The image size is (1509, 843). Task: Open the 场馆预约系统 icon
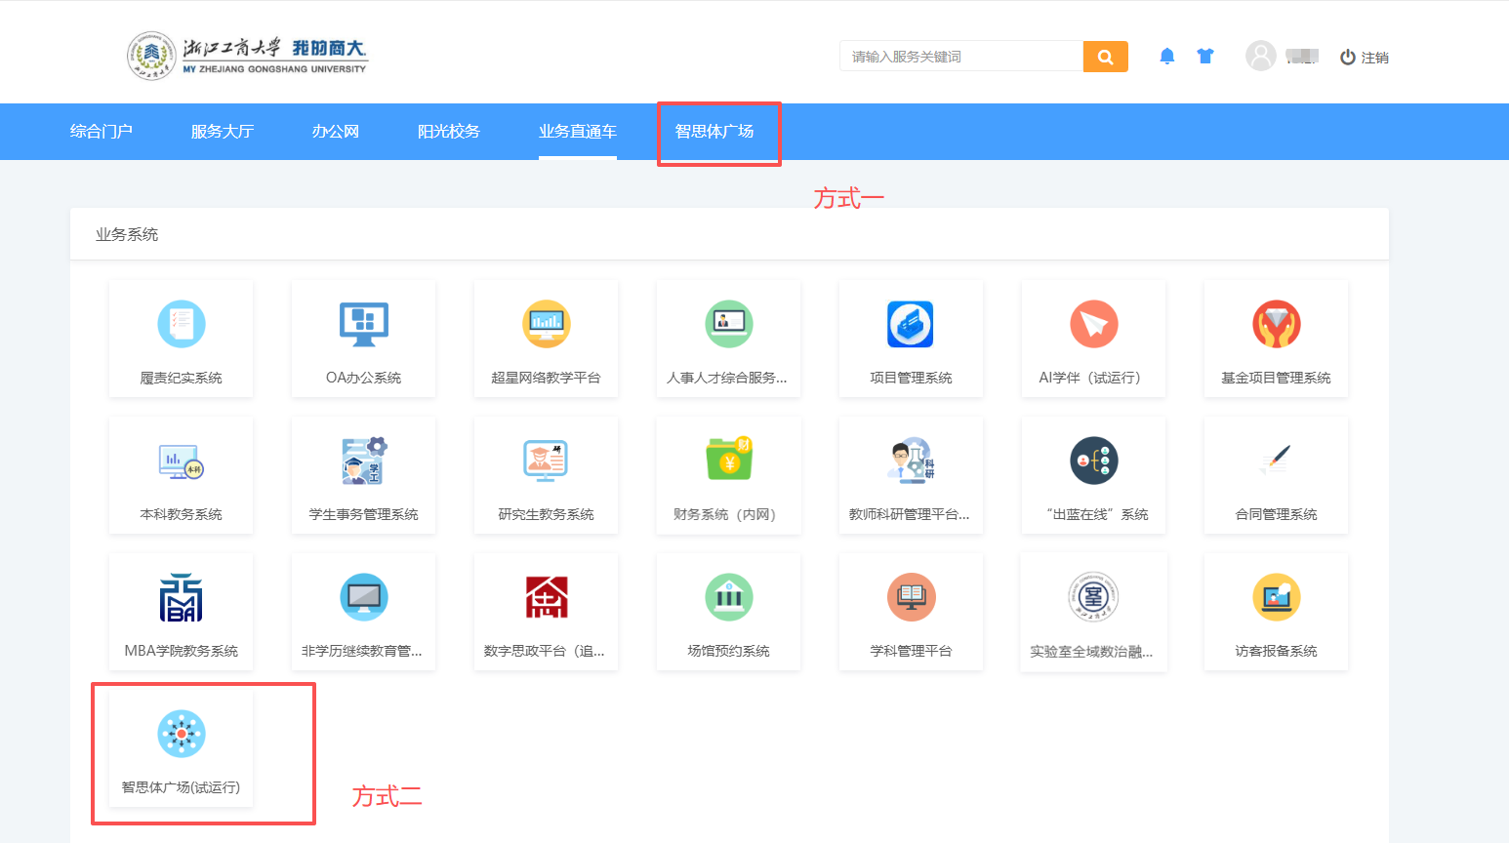728,597
